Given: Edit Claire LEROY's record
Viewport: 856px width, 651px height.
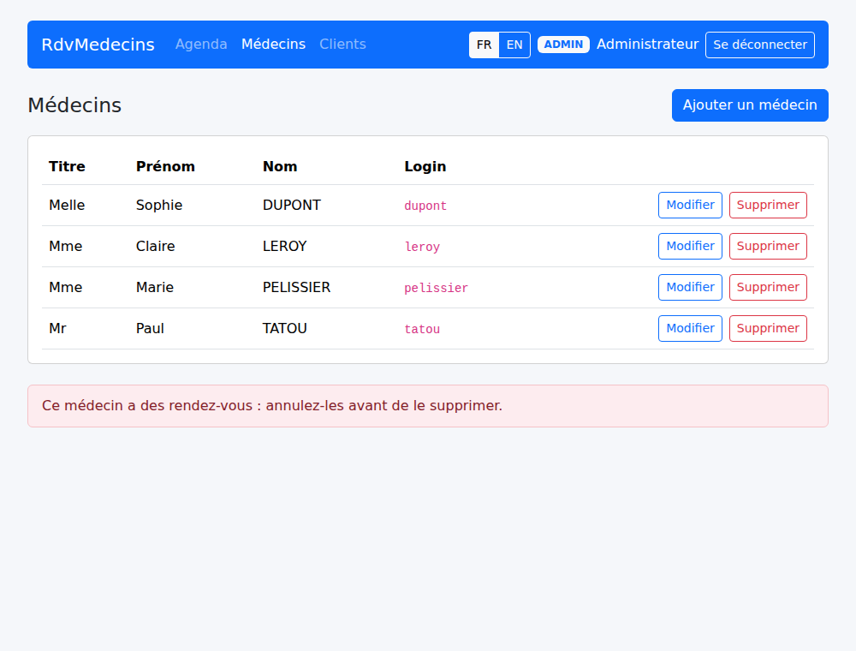Looking at the screenshot, I should 690,247.
